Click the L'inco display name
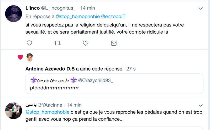210x130 pixels. 33,9
